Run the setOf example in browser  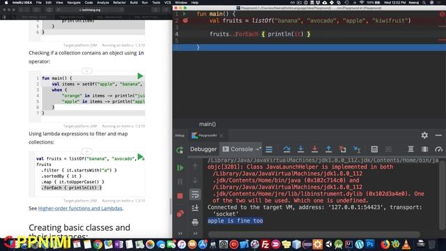[x=140, y=76]
